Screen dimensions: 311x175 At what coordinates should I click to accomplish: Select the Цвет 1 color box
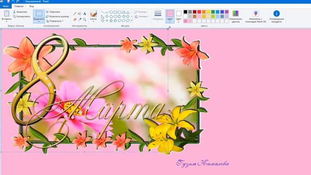point(170,16)
